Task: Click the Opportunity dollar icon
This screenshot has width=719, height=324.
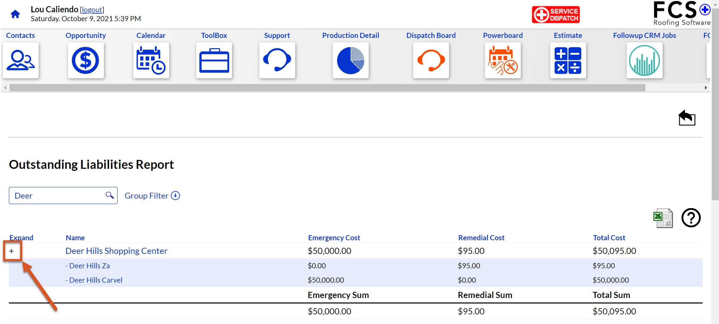Action: click(85, 60)
